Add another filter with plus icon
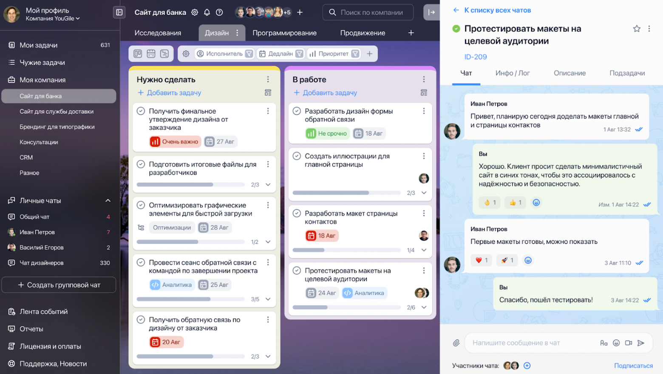Viewport: 663px width, 374px height. [369, 54]
